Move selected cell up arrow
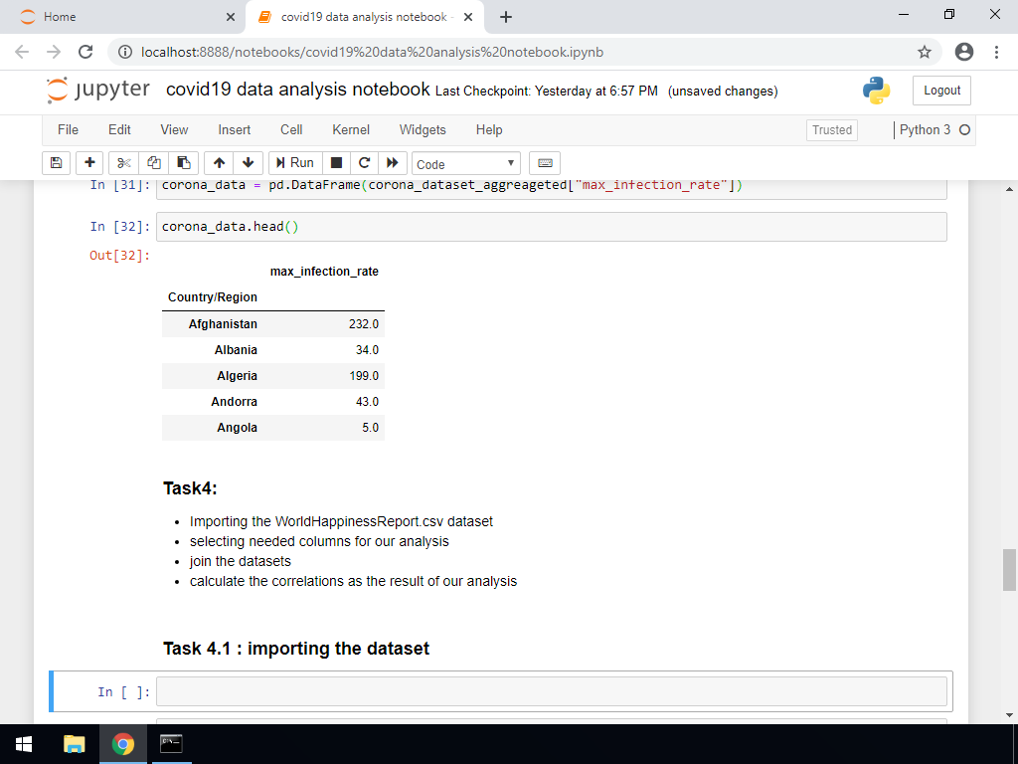 219,163
